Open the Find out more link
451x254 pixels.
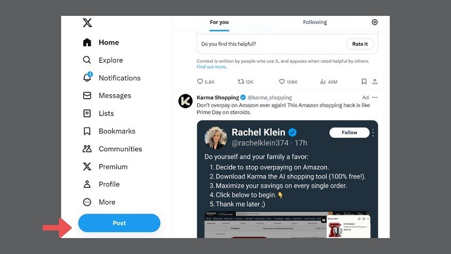tap(211, 67)
